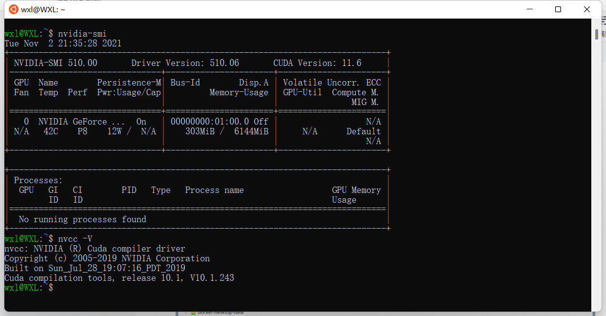Close the terminal window
The image size is (606, 316).
coord(586,9)
